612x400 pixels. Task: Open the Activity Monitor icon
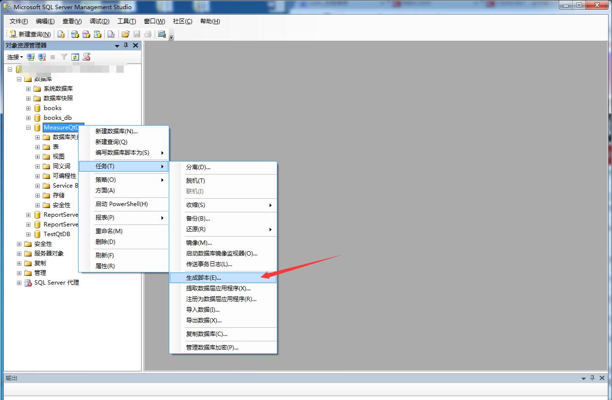162,34
